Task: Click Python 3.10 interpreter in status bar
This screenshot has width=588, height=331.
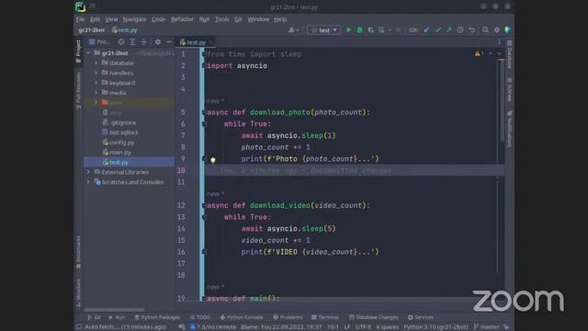Action: [x=435, y=327]
